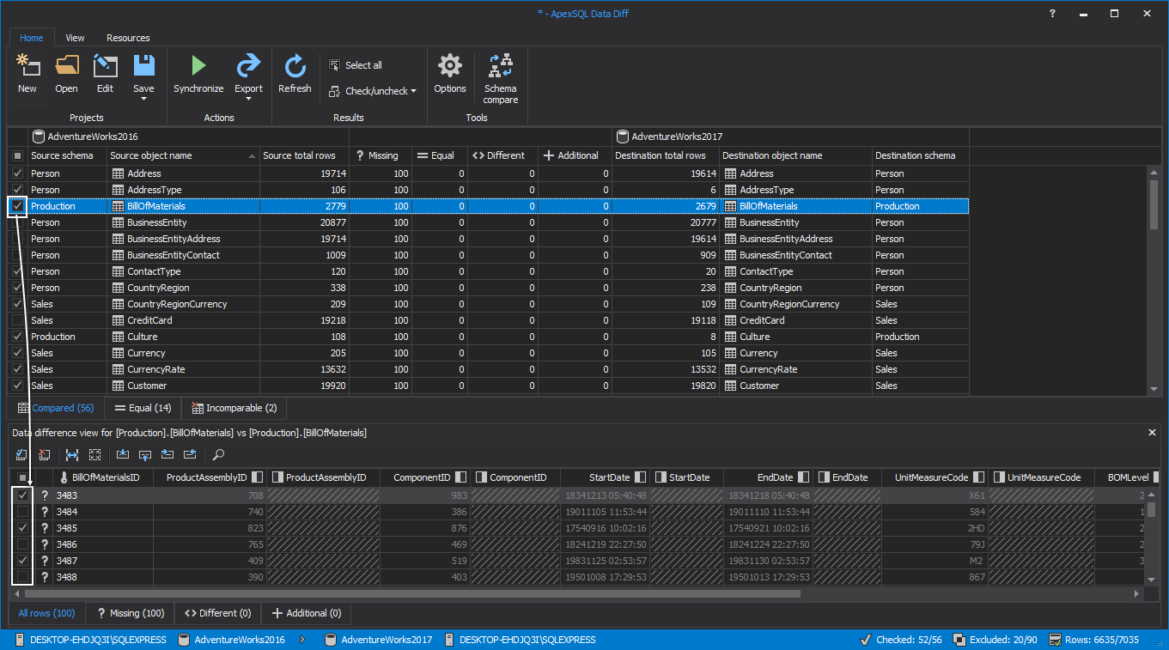Image resolution: width=1169 pixels, height=650 pixels.
Task: Check the CreditCard table row checkbox
Action: pyautogui.click(x=17, y=320)
